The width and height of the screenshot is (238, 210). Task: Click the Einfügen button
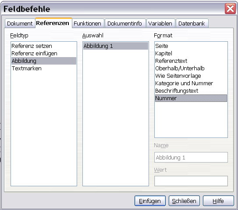pyautogui.click(x=150, y=201)
